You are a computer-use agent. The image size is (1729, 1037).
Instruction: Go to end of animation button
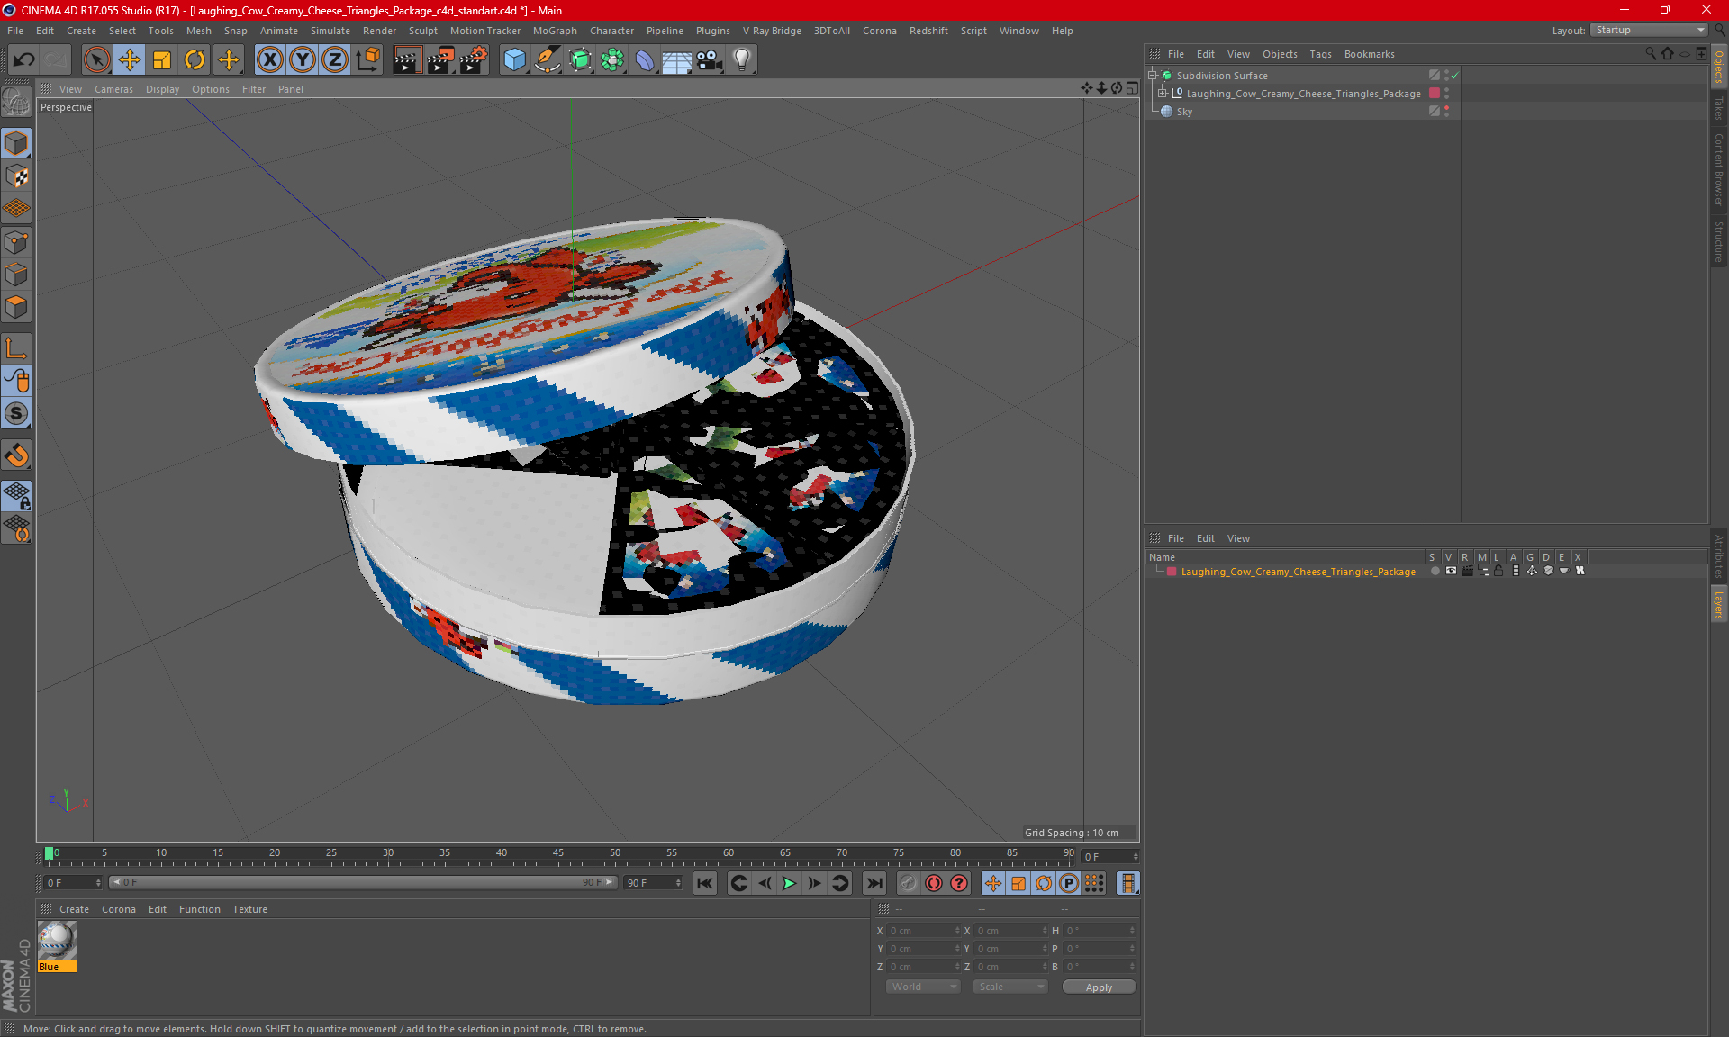tap(874, 883)
